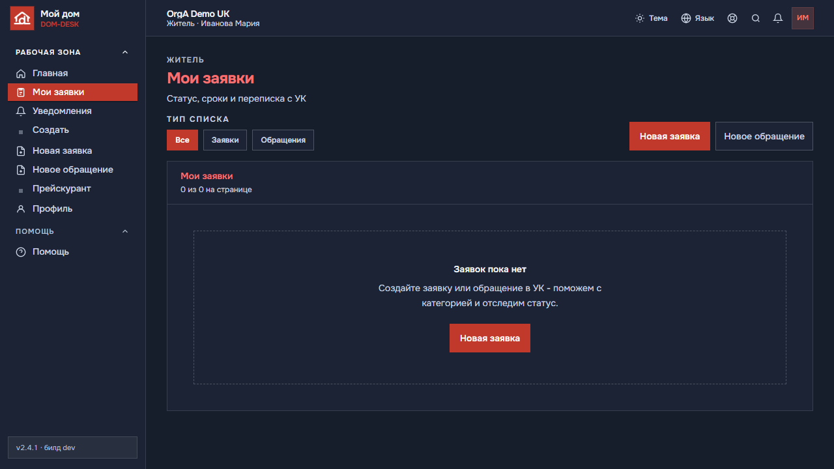
Task: Toggle the Тема theme switcher
Action: pos(652,18)
